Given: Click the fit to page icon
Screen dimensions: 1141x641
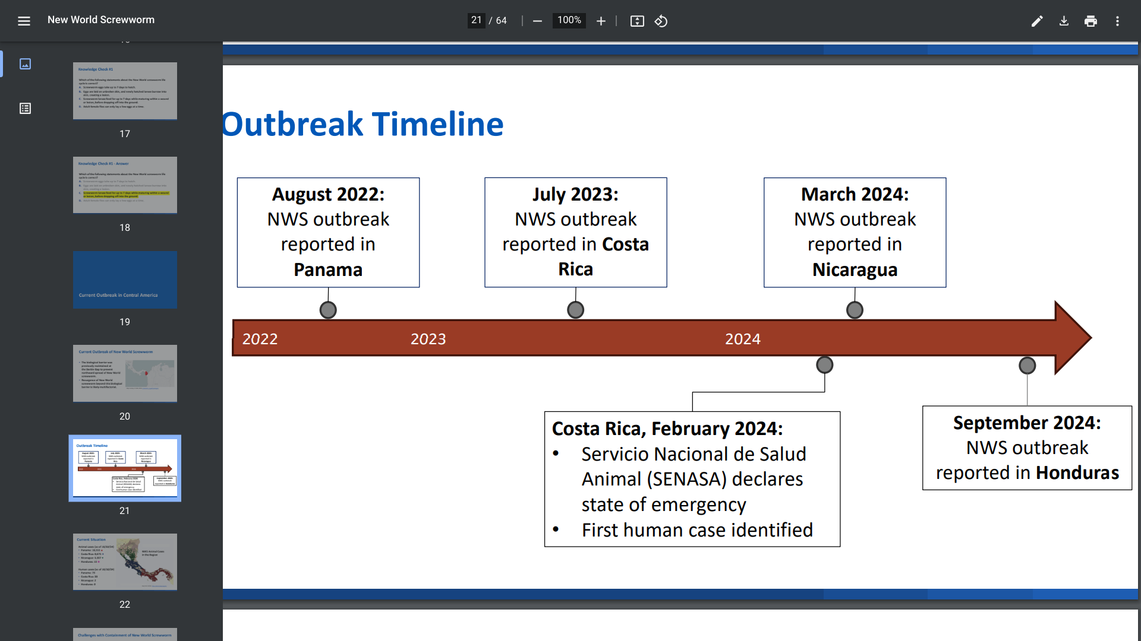Looking at the screenshot, I should click(x=637, y=21).
